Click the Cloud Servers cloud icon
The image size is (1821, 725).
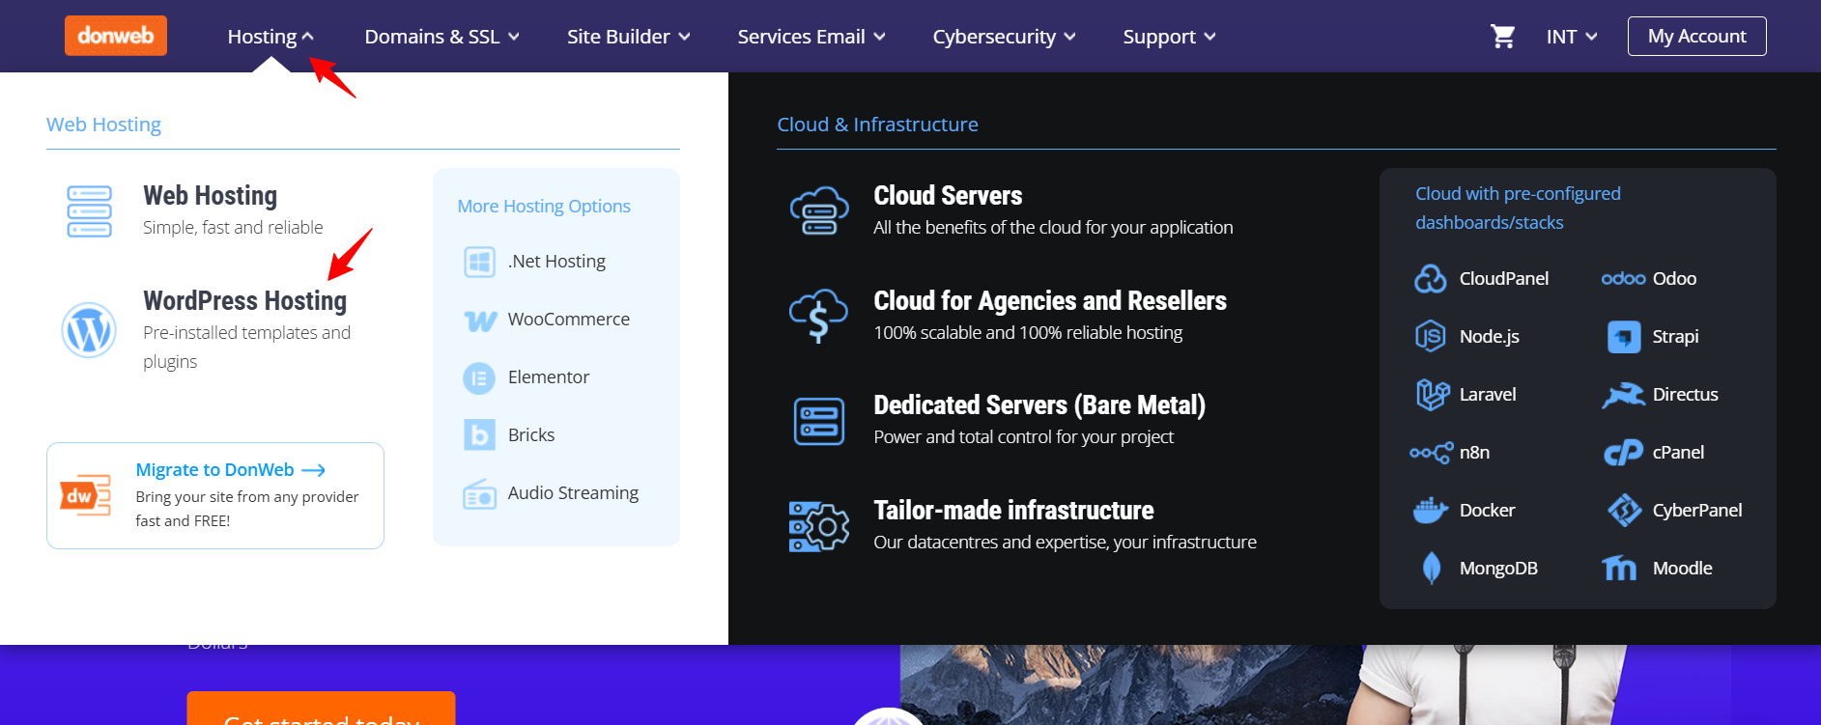818,210
